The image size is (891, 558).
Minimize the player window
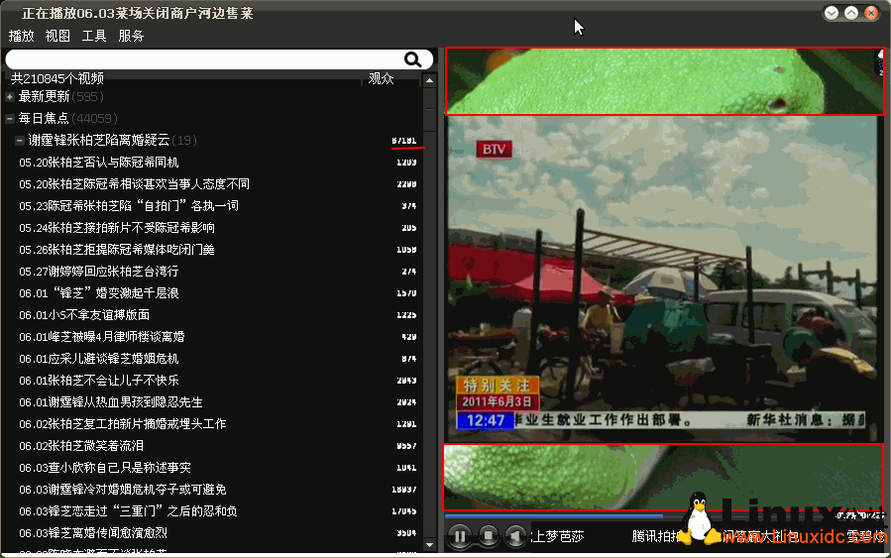point(831,13)
